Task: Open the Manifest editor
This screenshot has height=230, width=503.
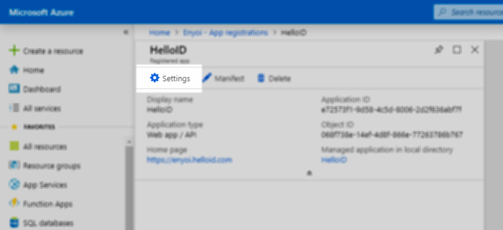Action: point(224,79)
